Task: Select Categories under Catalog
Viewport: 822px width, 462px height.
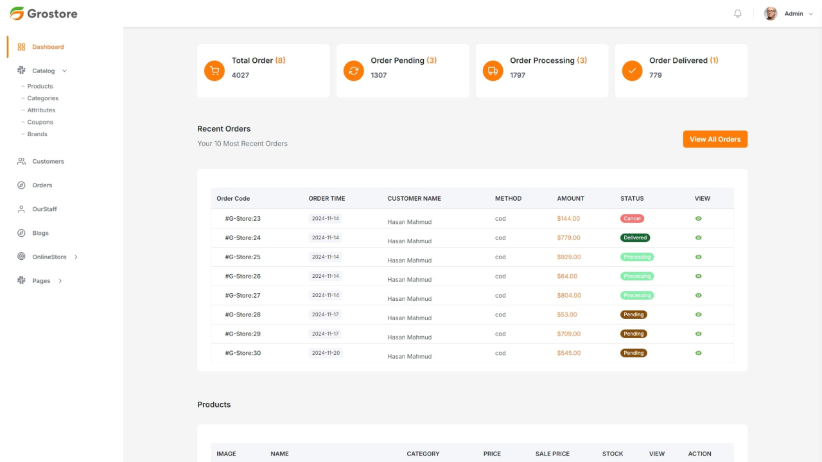Action: click(x=43, y=98)
